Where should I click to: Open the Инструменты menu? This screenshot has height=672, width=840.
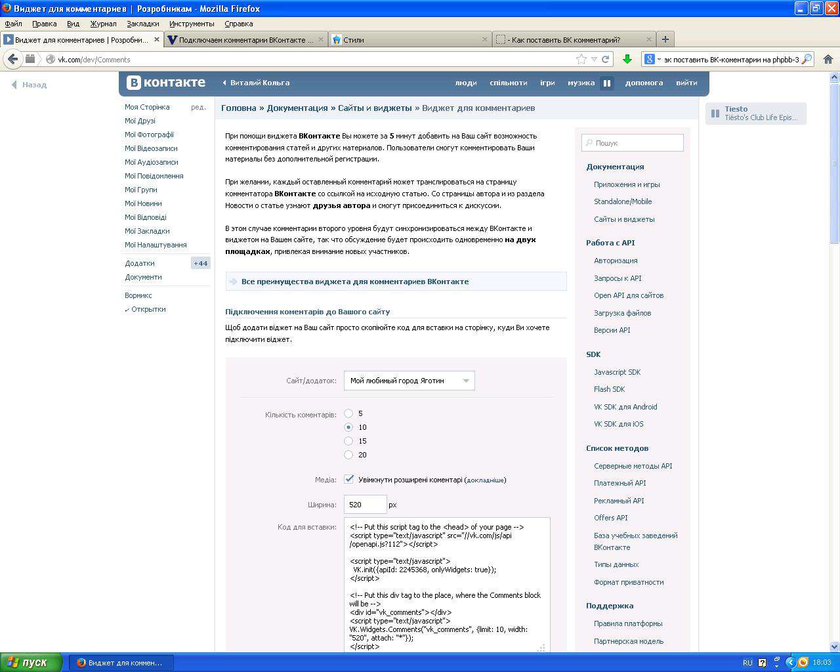pyautogui.click(x=192, y=24)
